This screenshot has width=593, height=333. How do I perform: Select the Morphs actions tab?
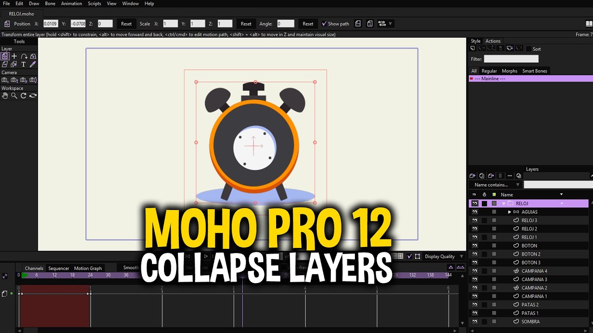[x=510, y=71]
